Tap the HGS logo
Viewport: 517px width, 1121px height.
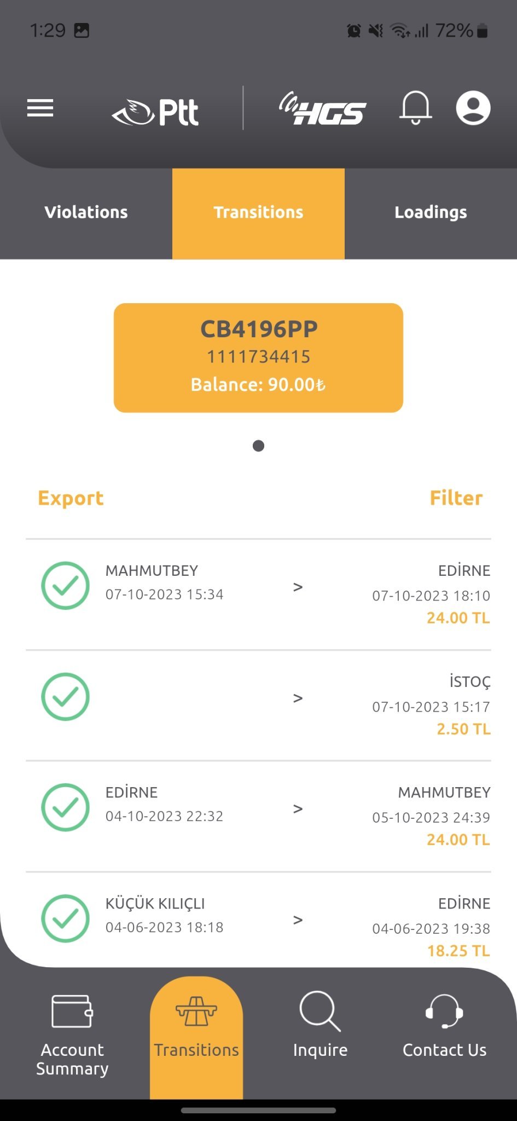tap(323, 109)
